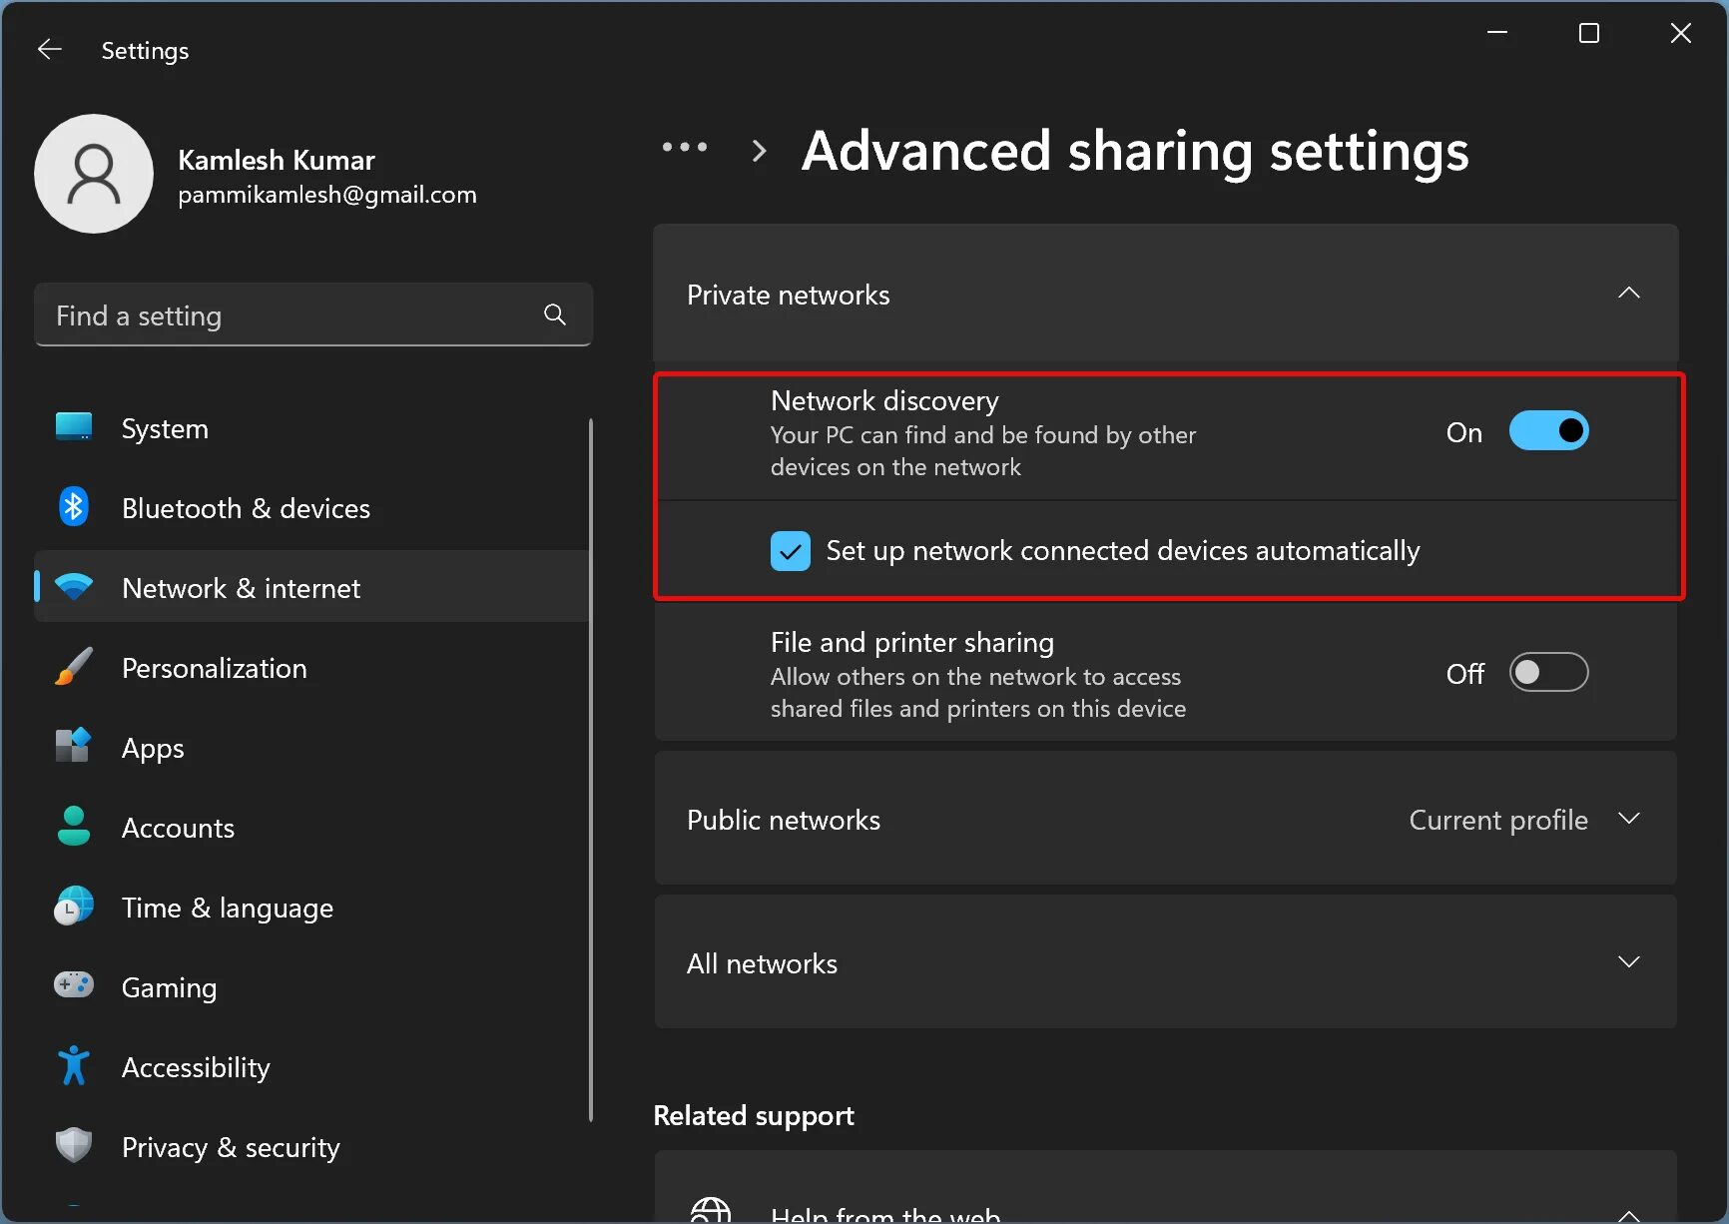
Task: Enable the File and printer sharing toggle
Action: pos(1548,673)
